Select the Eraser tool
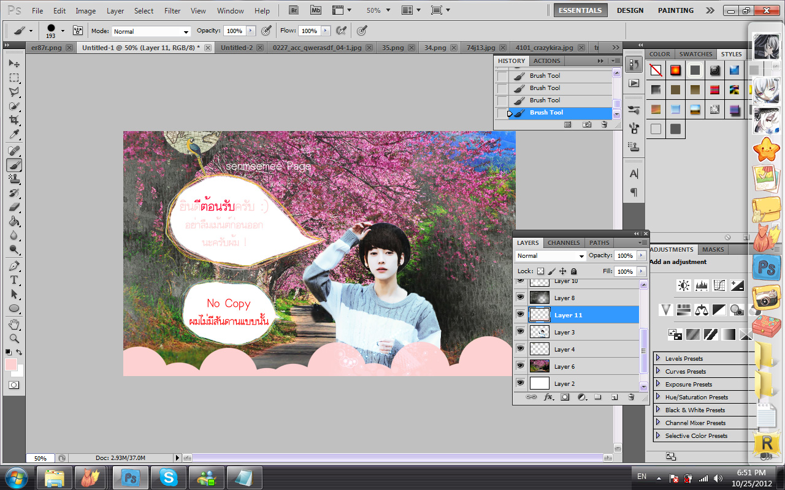This screenshot has width=785, height=490. [14, 208]
